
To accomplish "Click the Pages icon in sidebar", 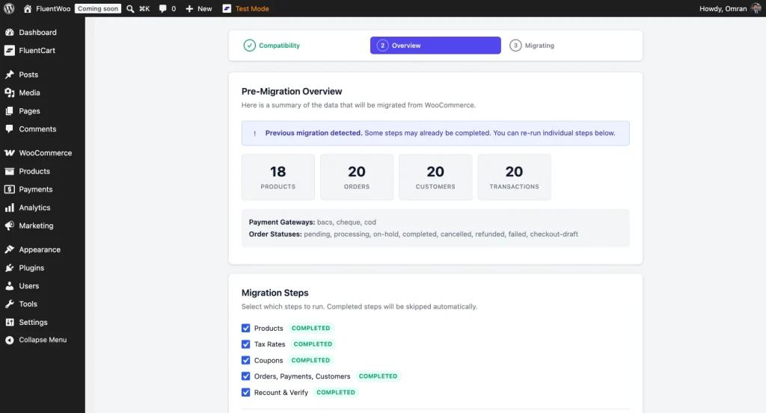I will (x=9, y=111).
